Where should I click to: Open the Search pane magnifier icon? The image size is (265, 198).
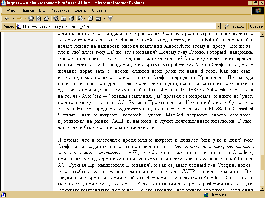56,18
